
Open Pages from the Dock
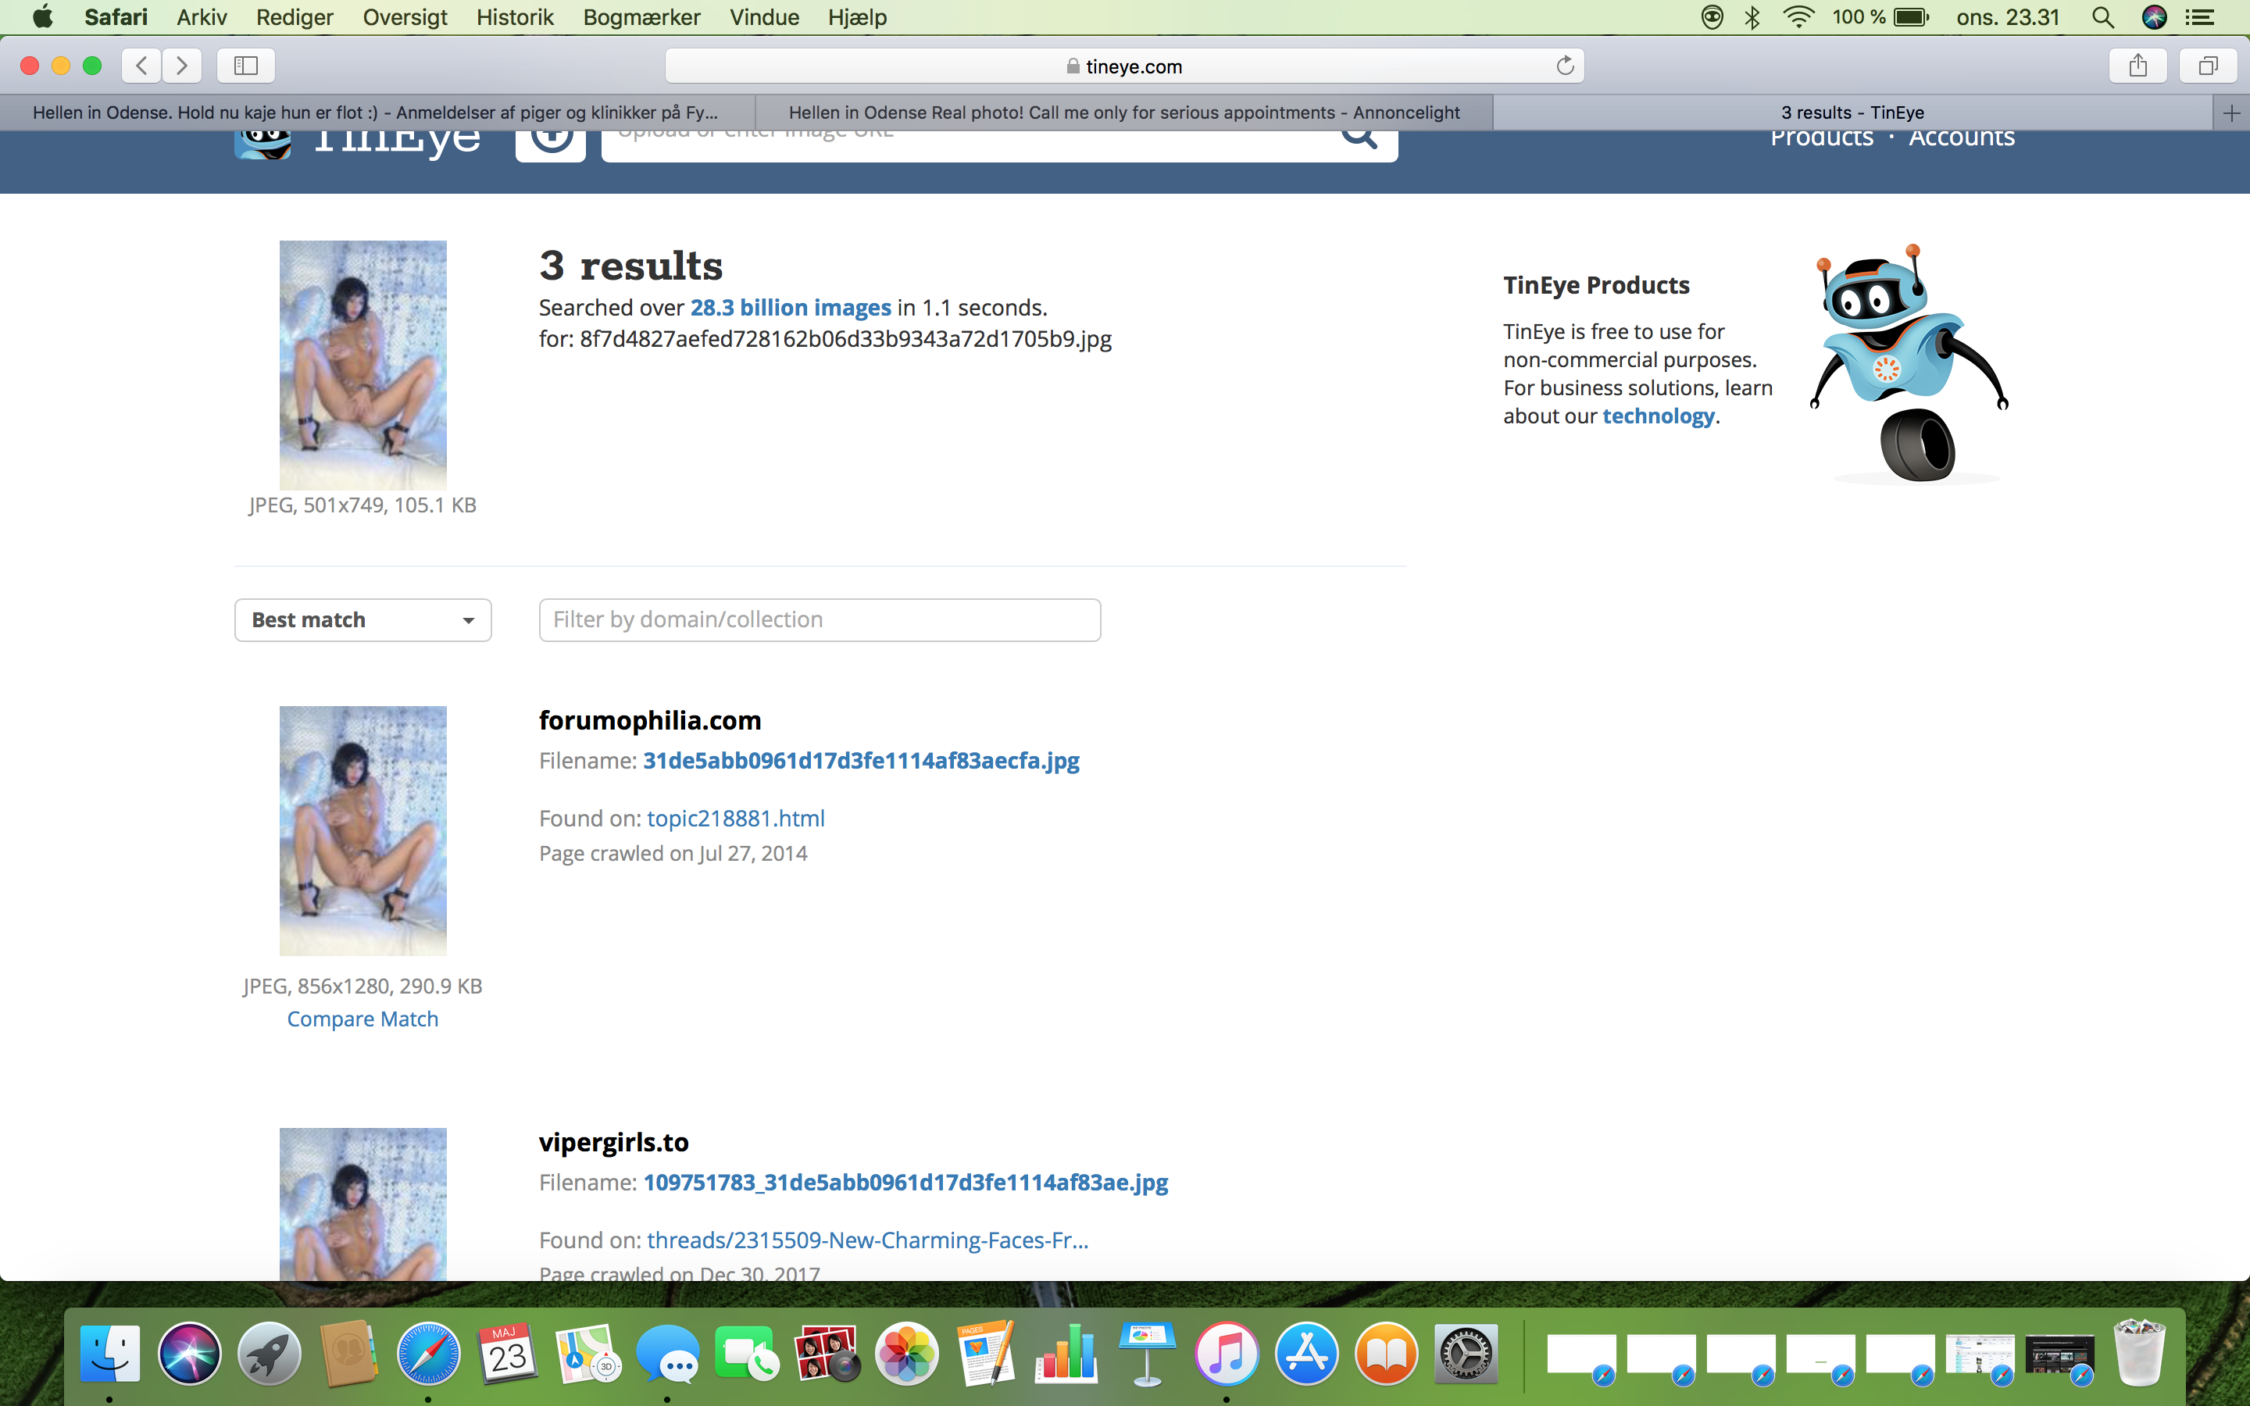tap(987, 1354)
